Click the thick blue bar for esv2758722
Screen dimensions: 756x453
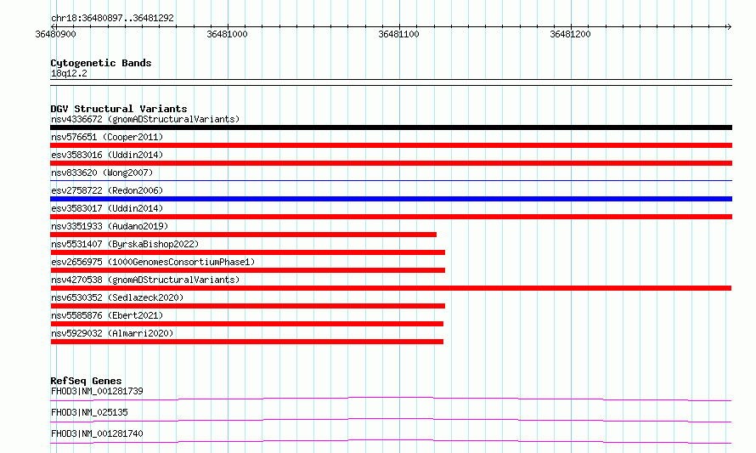coord(391,199)
